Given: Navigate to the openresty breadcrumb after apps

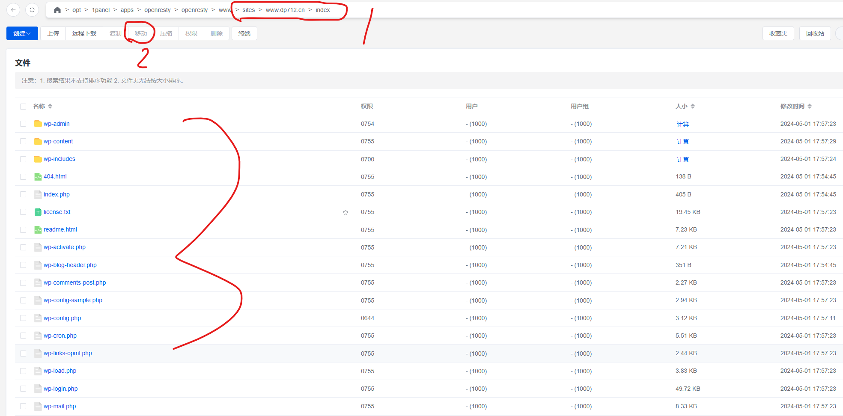Looking at the screenshot, I should click(157, 10).
